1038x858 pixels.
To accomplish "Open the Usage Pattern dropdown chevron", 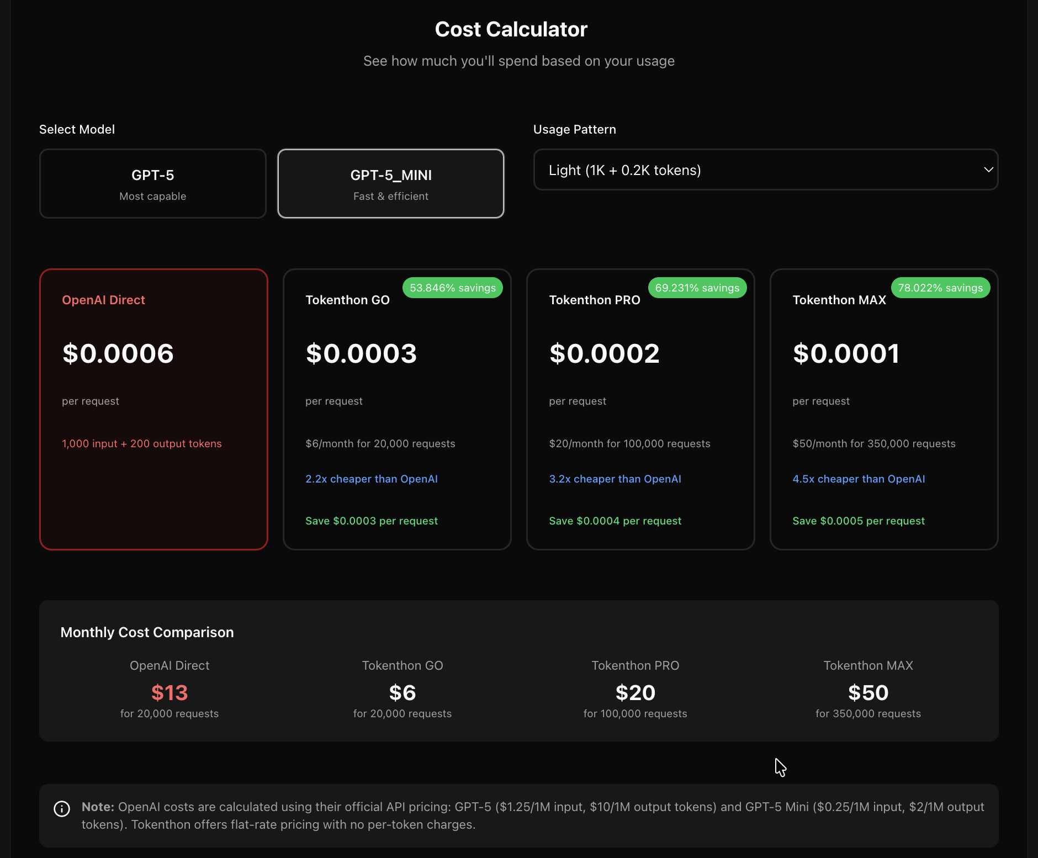I will pos(988,170).
